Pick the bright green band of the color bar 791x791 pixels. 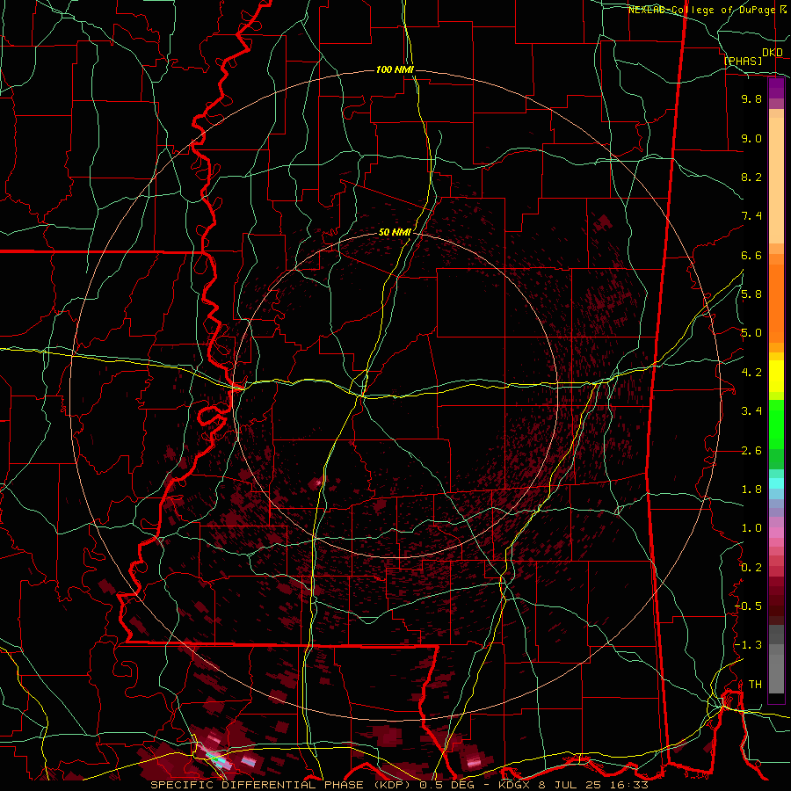point(776,425)
